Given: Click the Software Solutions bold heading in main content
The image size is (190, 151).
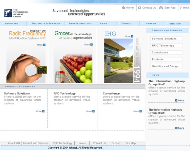Looking at the screenshot, I should click(17, 94).
